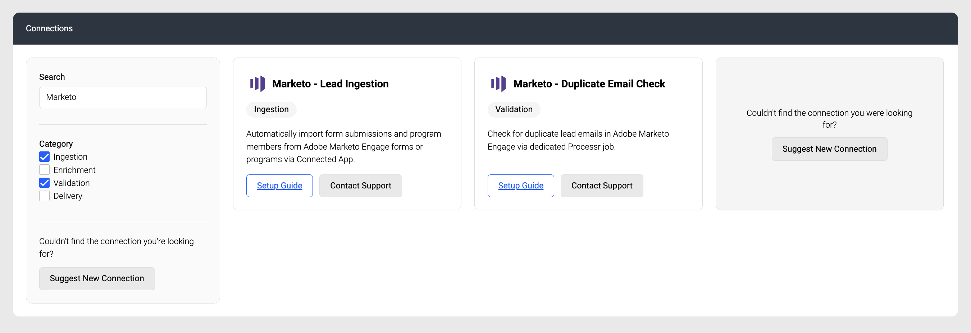Click the Connections header title

[x=49, y=29]
